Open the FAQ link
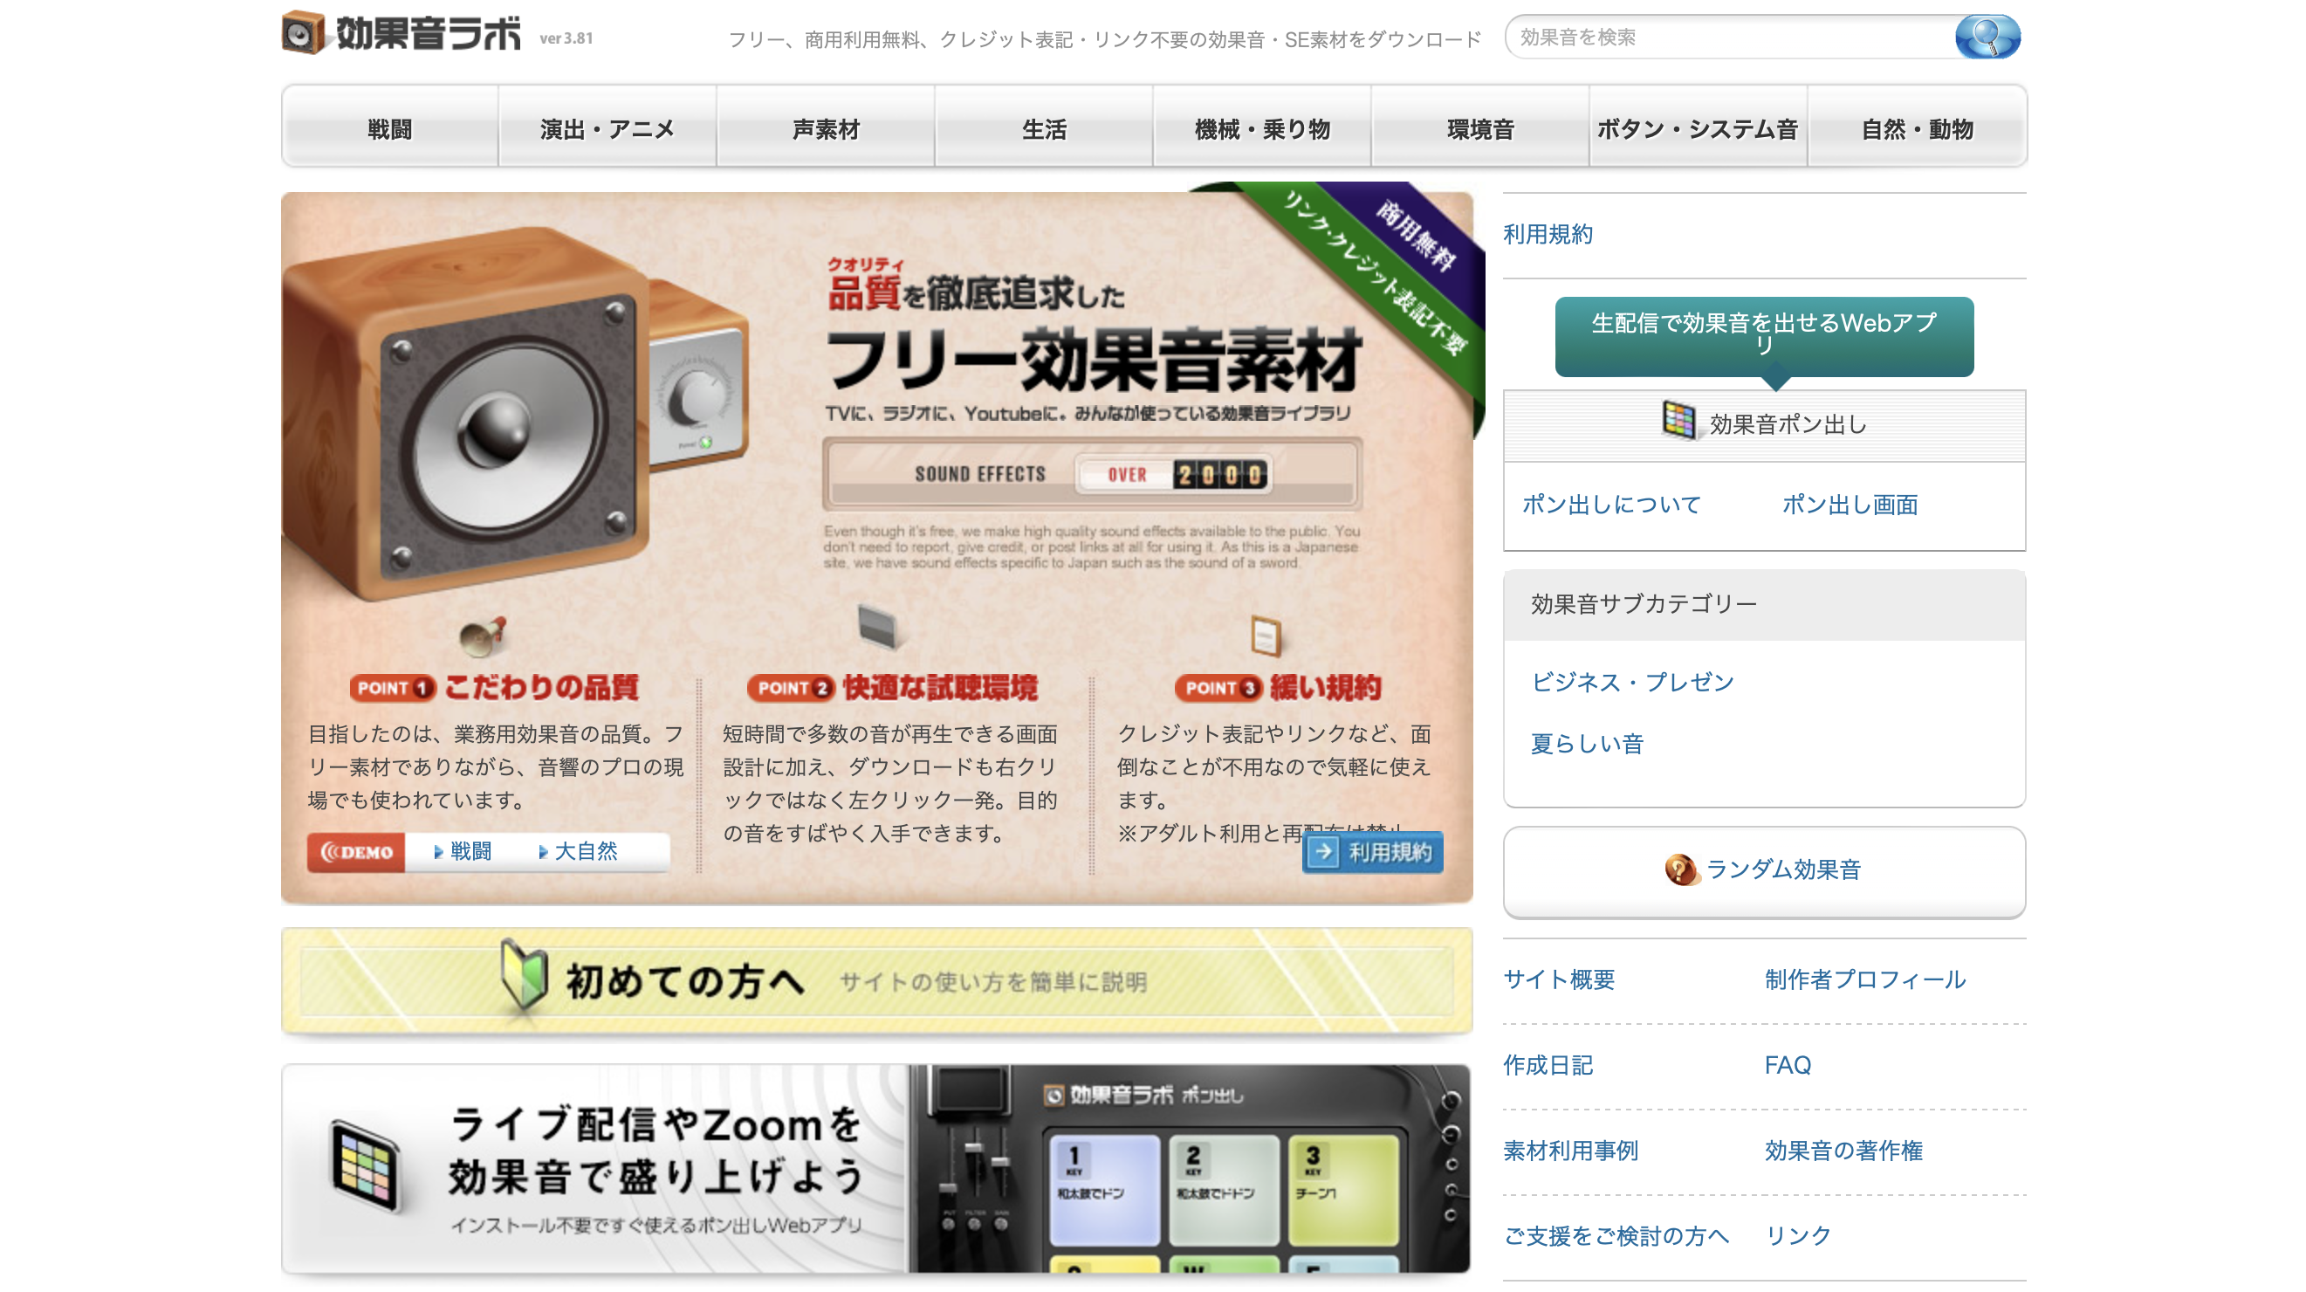 tap(1788, 1064)
